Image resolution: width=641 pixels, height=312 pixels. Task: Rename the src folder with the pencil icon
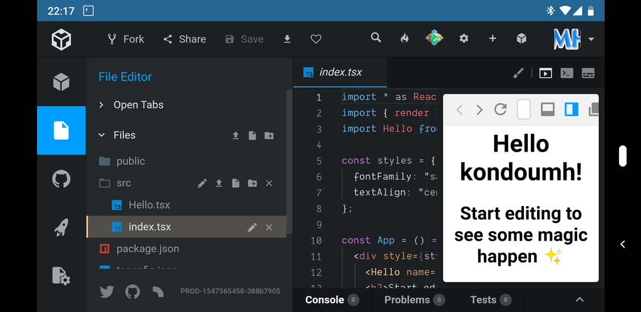pyautogui.click(x=202, y=183)
